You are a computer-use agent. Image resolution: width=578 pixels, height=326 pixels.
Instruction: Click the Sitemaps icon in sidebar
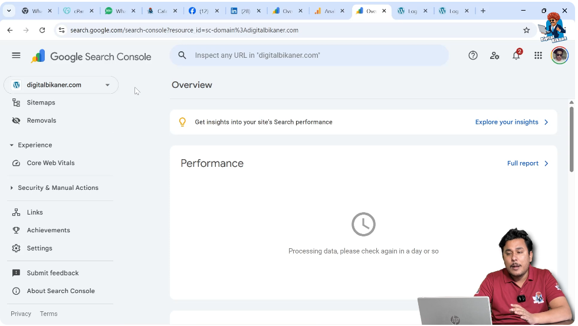click(x=17, y=103)
